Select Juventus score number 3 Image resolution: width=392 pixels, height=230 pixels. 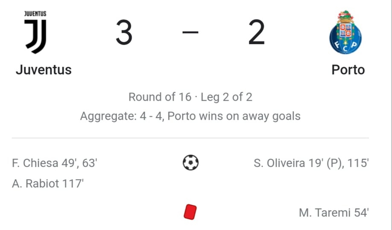click(124, 32)
